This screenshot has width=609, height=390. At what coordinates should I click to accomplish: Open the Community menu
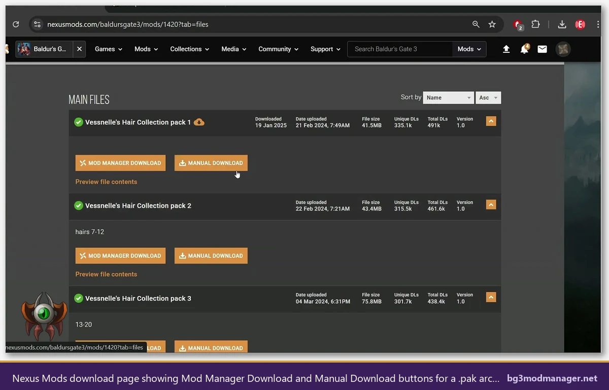coord(279,49)
